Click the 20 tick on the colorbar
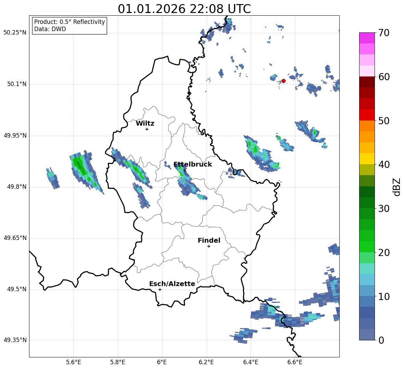 [x=383, y=253]
